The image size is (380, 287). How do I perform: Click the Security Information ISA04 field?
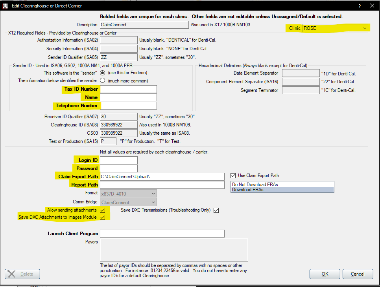119,49
